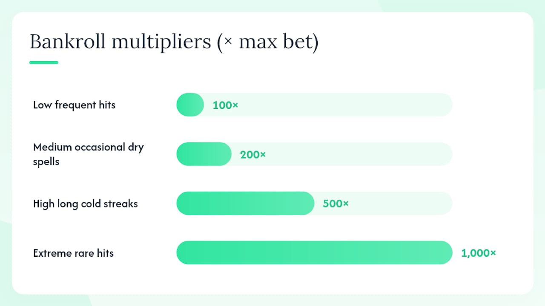
Task: Click the 500× value text
Action: pyautogui.click(x=336, y=204)
